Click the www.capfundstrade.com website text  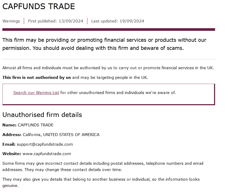[x=47, y=154]
